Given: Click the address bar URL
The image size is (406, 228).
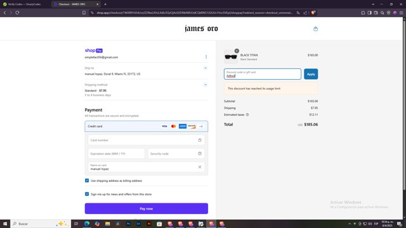Looking at the screenshot, I should [195, 13].
